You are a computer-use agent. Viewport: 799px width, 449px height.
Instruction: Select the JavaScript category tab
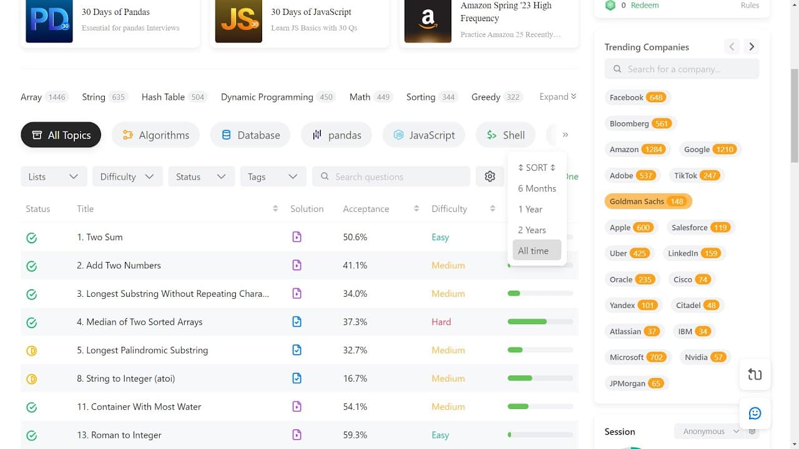click(424, 135)
